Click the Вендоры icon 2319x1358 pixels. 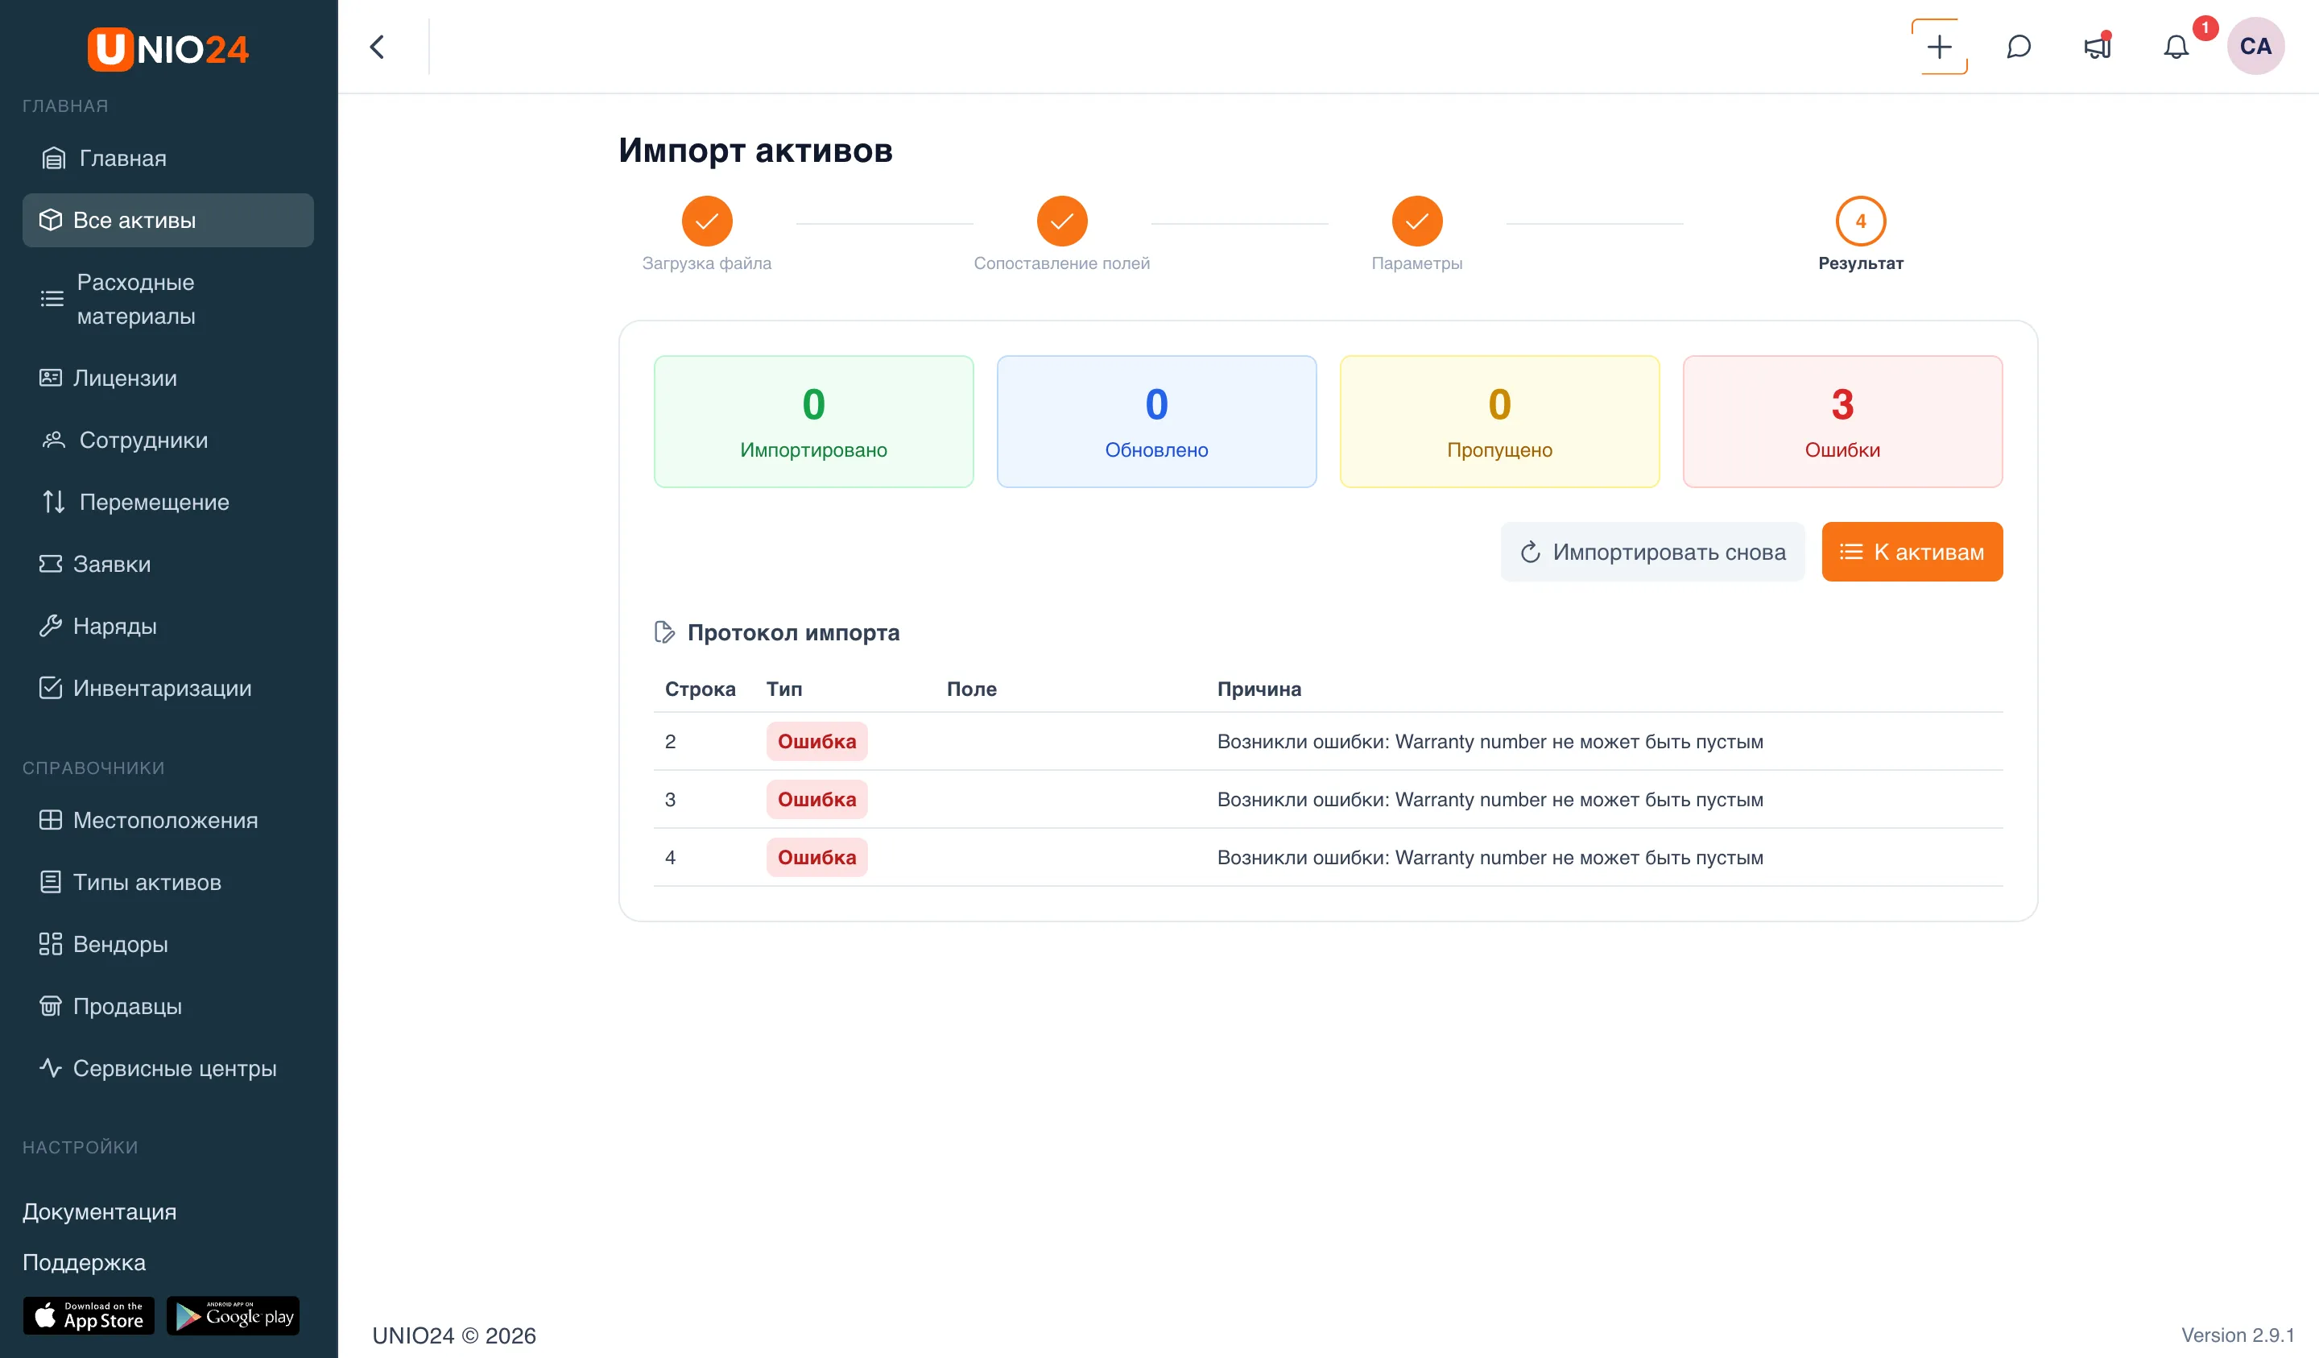pyautogui.click(x=51, y=944)
